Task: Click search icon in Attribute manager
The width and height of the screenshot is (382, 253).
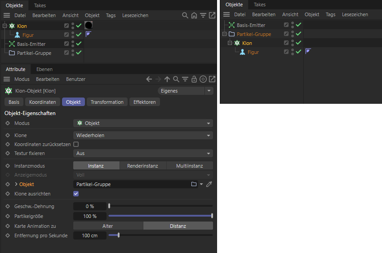Action: [x=176, y=79]
